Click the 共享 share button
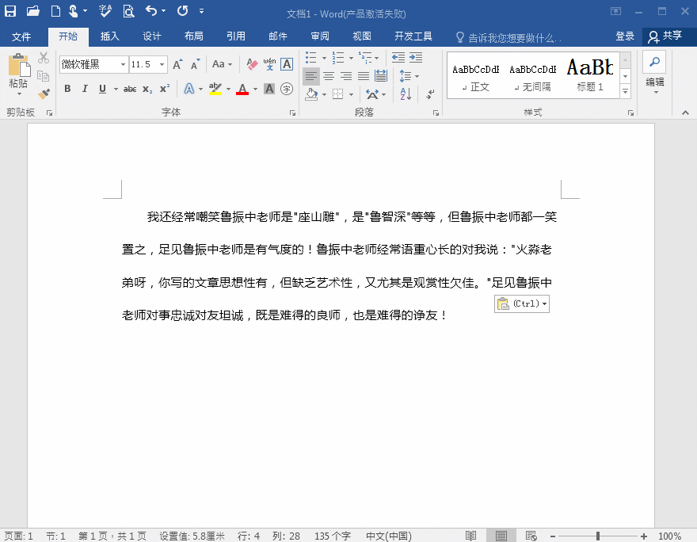 665,36
